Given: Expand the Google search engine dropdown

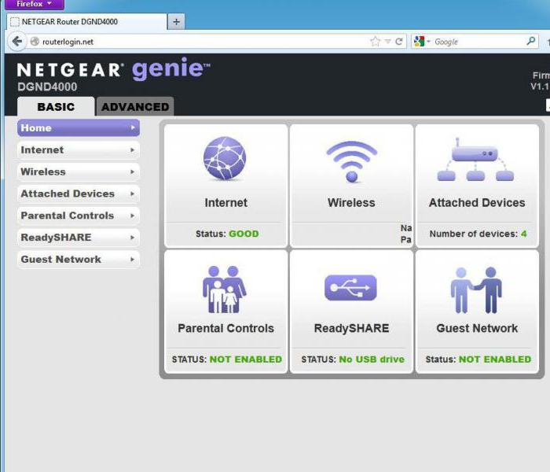Looking at the screenshot, I should point(423,42).
